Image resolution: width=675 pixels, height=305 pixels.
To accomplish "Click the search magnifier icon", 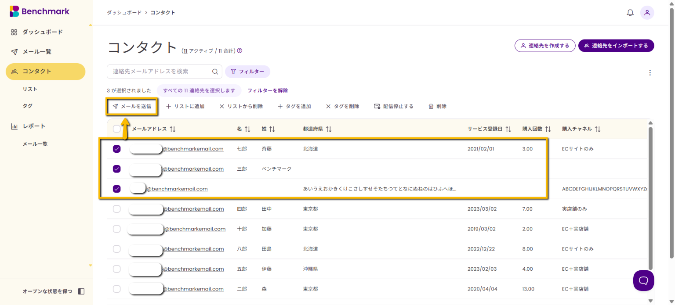I will tap(215, 72).
